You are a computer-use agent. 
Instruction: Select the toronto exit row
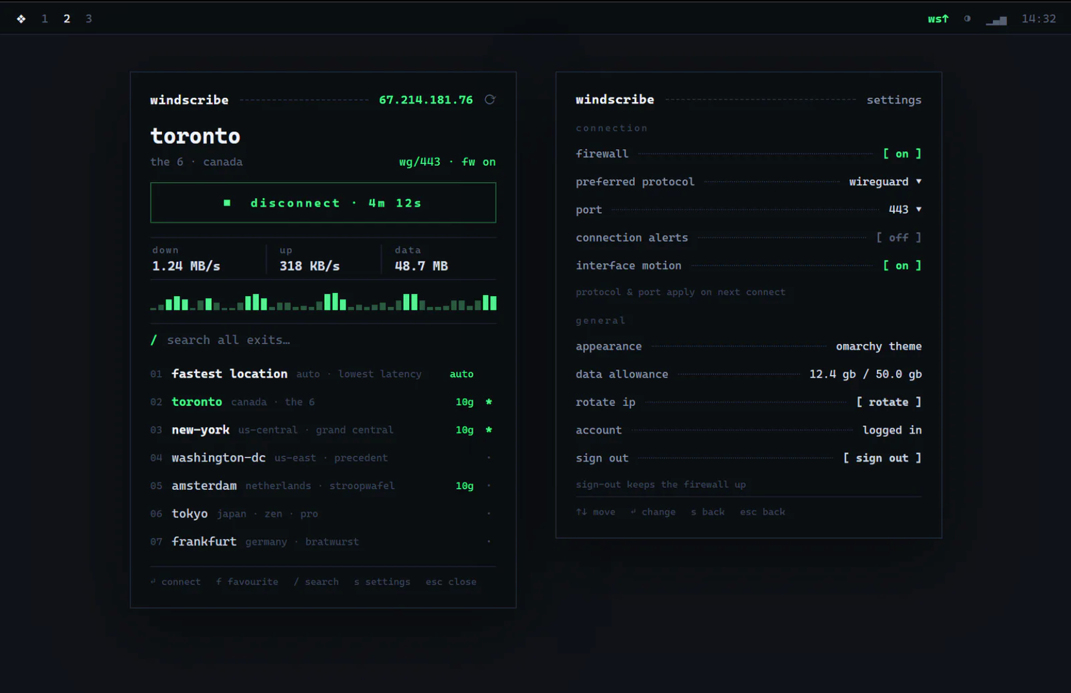323,402
